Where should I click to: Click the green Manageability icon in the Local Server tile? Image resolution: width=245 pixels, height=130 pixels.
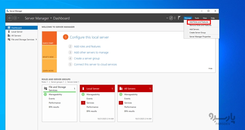click(x=83, y=94)
